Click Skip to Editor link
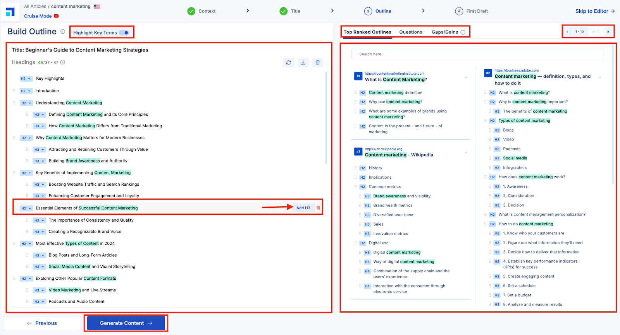620x335 pixels. point(595,11)
